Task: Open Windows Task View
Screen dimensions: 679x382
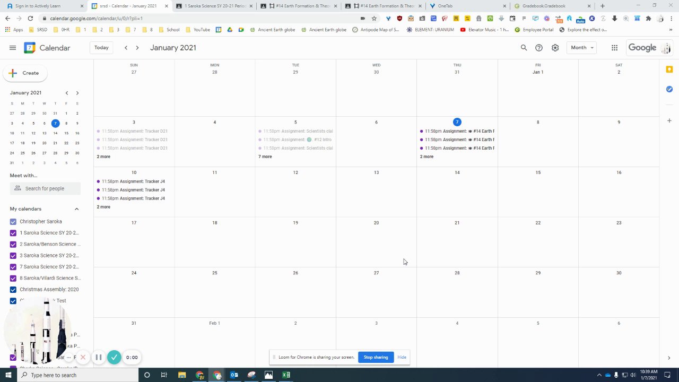Action: click(x=164, y=375)
